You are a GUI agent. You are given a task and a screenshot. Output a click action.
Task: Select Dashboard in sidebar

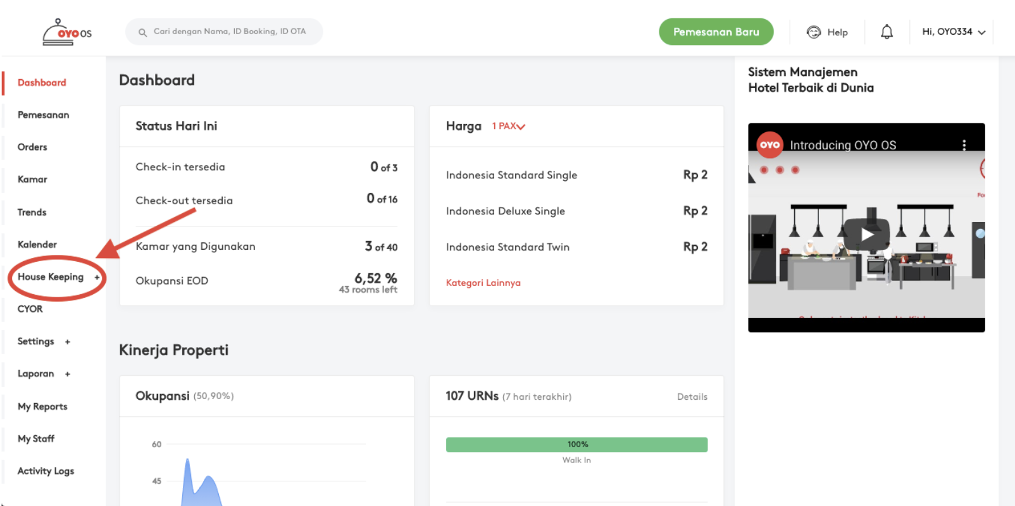click(x=42, y=82)
